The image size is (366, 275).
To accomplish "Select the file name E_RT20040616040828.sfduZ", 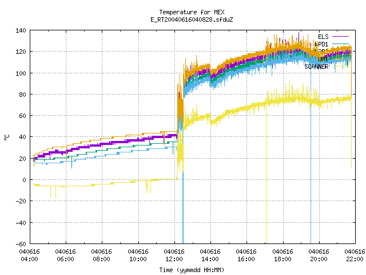I will (x=192, y=19).
